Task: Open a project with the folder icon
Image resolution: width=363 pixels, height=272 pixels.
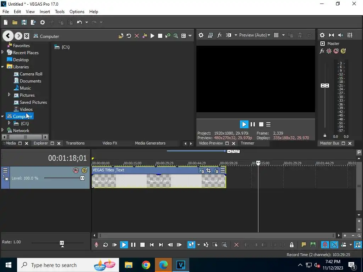Action: click(x=15, y=22)
